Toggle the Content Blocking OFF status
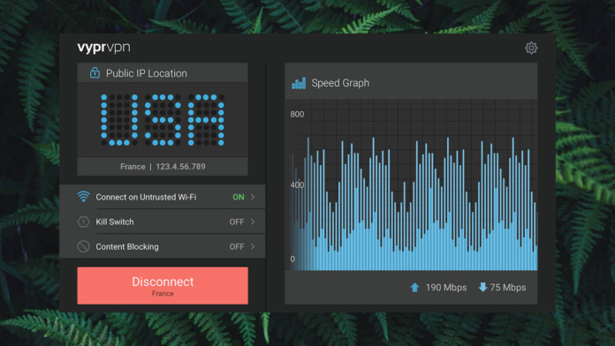615x346 pixels. (237, 246)
